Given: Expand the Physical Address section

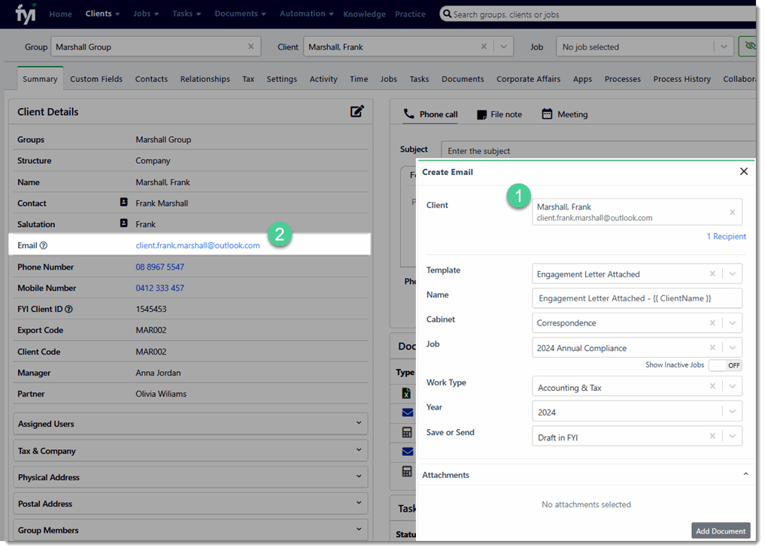Looking at the screenshot, I should 190,477.
